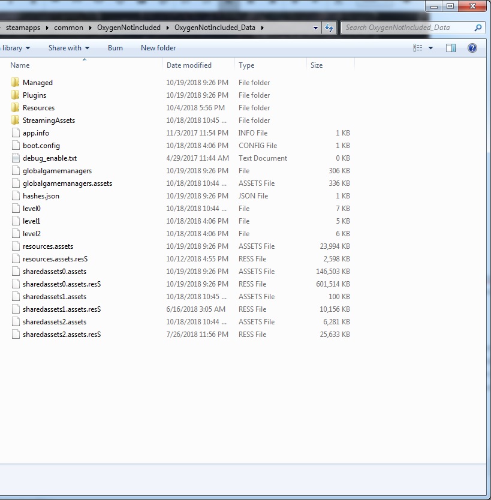The width and height of the screenshot is (491, 500).
Task: Select the hashes.json file icon
Action: [16, 196]
